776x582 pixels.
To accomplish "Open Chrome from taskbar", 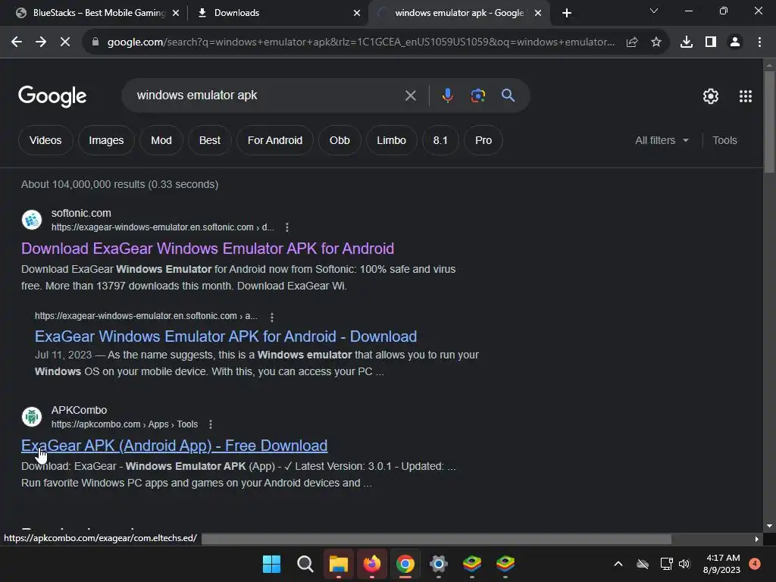I will (405, 564).
